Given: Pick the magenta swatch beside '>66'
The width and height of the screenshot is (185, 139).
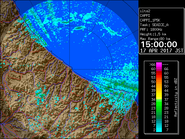Looking at the screenshot, I should pyautogui.click(x=159, y=65).
